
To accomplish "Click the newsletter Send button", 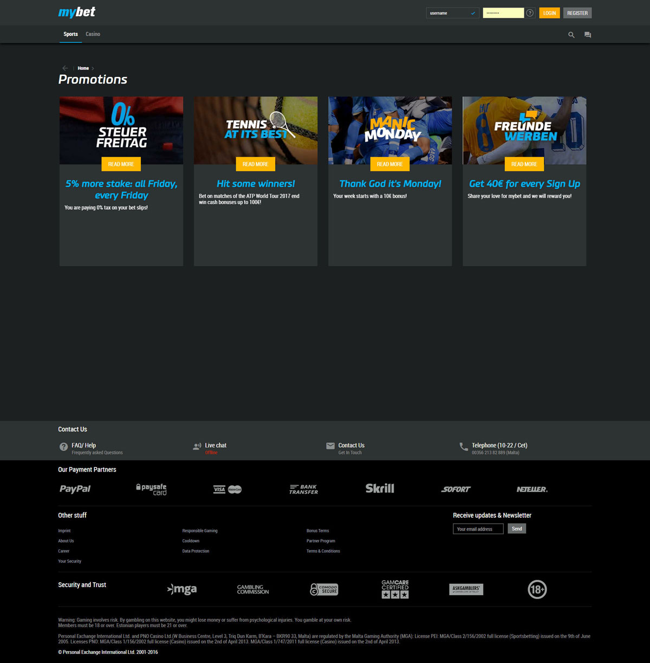I will pos(517,529).
